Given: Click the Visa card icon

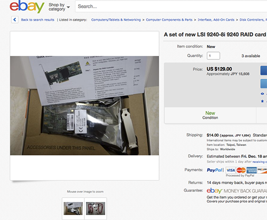Looking at the screenshot, I should [x=231, y=170].
